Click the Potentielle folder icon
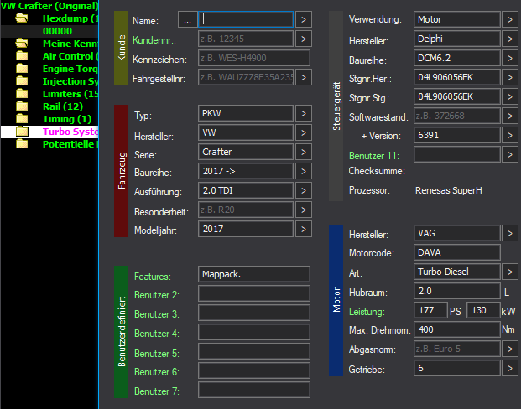Viewport: 521px width, 409px height. [x=22, y=144]
